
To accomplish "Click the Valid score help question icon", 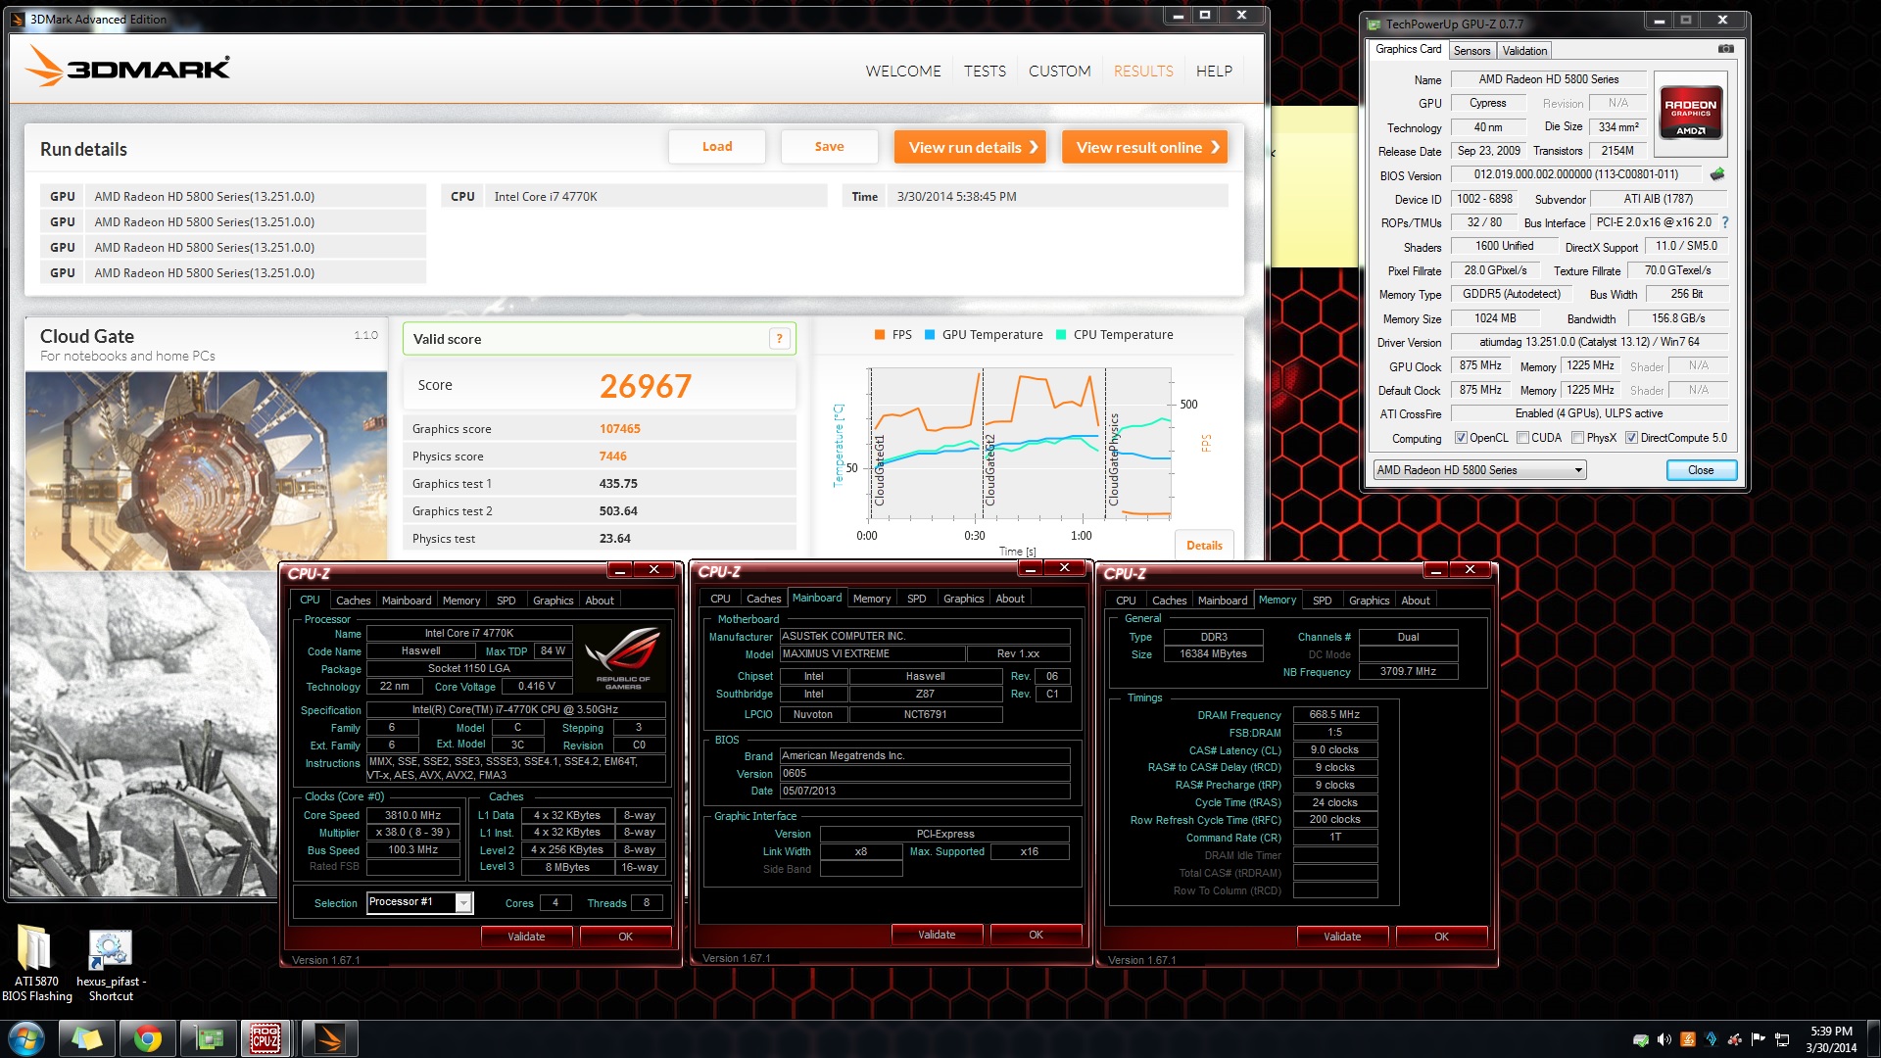I will pos(780,339).
